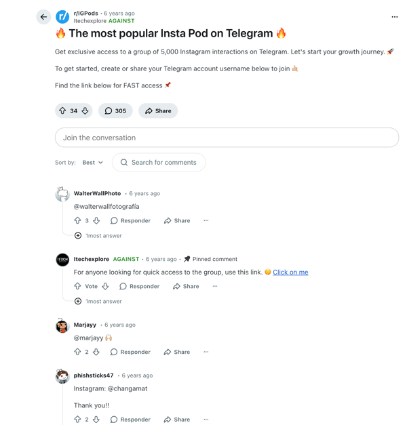Open the more options on Marjayy's comment
The image size is (407, 425).
point(206,352)
